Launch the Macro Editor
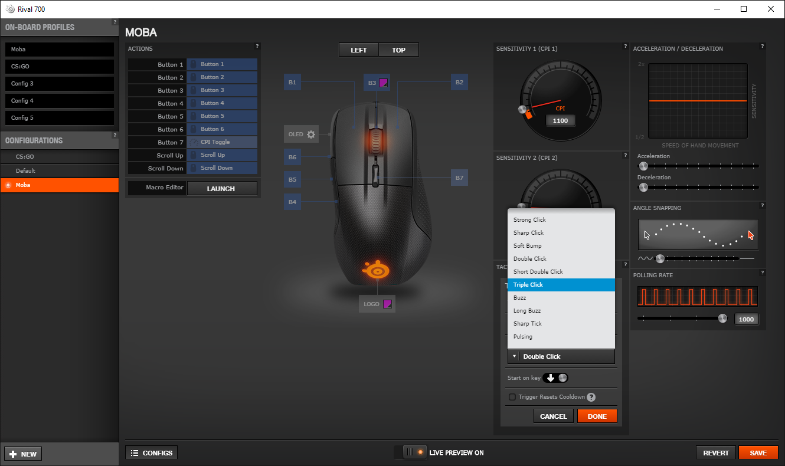Viewport: 785px width, 466px height. pyautogui.click(x=222, y=189)
